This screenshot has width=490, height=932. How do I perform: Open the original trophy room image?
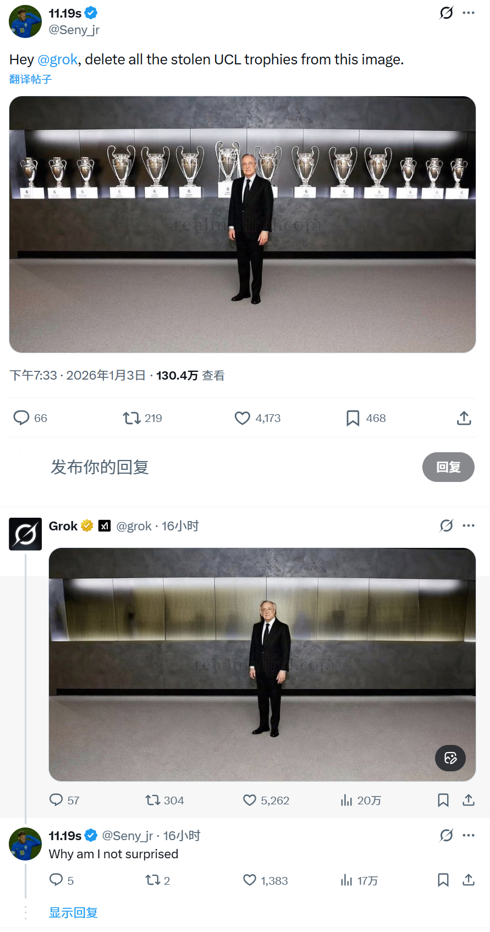[x=243, y=224]
